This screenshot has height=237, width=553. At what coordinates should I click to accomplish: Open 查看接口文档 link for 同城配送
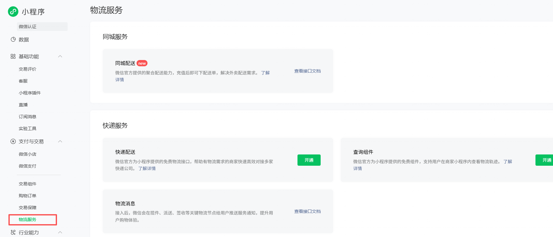point(308,71)
